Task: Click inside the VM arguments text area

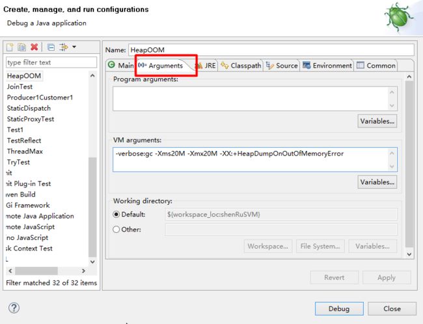Action: pyautogui.click(x=251, y=159)
